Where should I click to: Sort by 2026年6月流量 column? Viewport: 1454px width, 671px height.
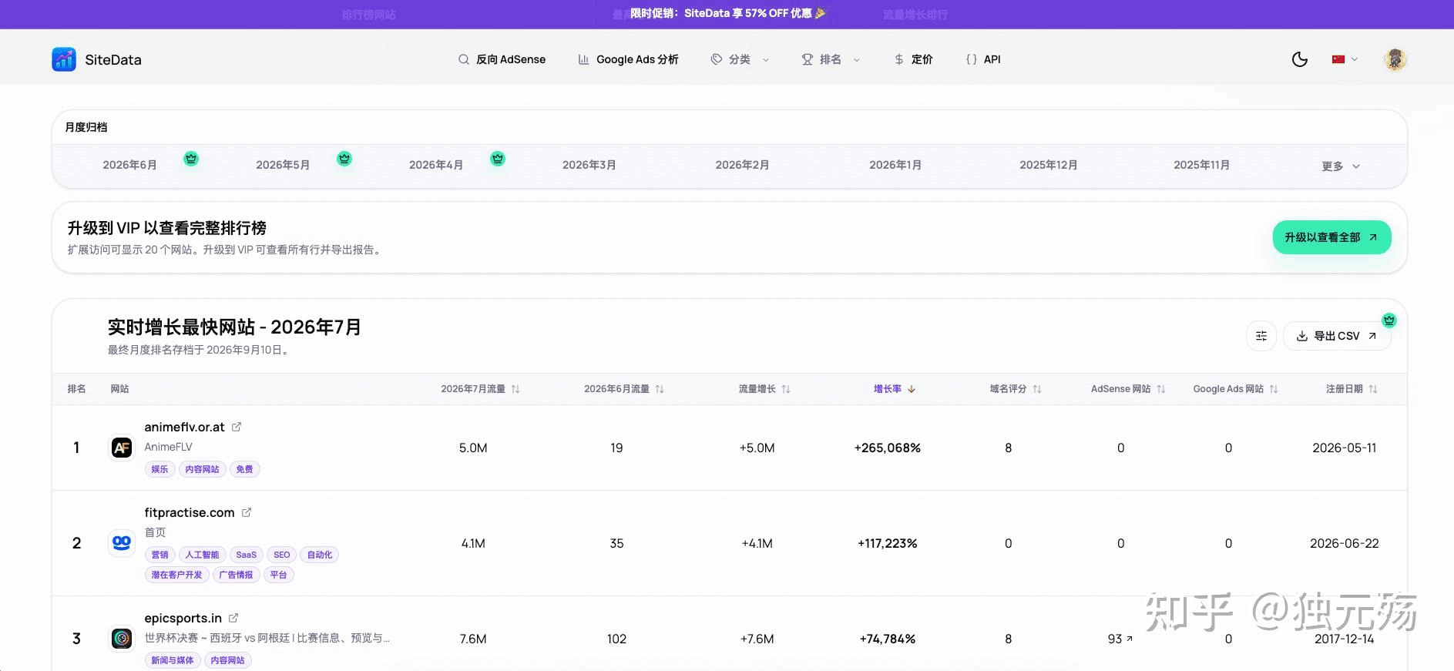(x=624, y=389)
